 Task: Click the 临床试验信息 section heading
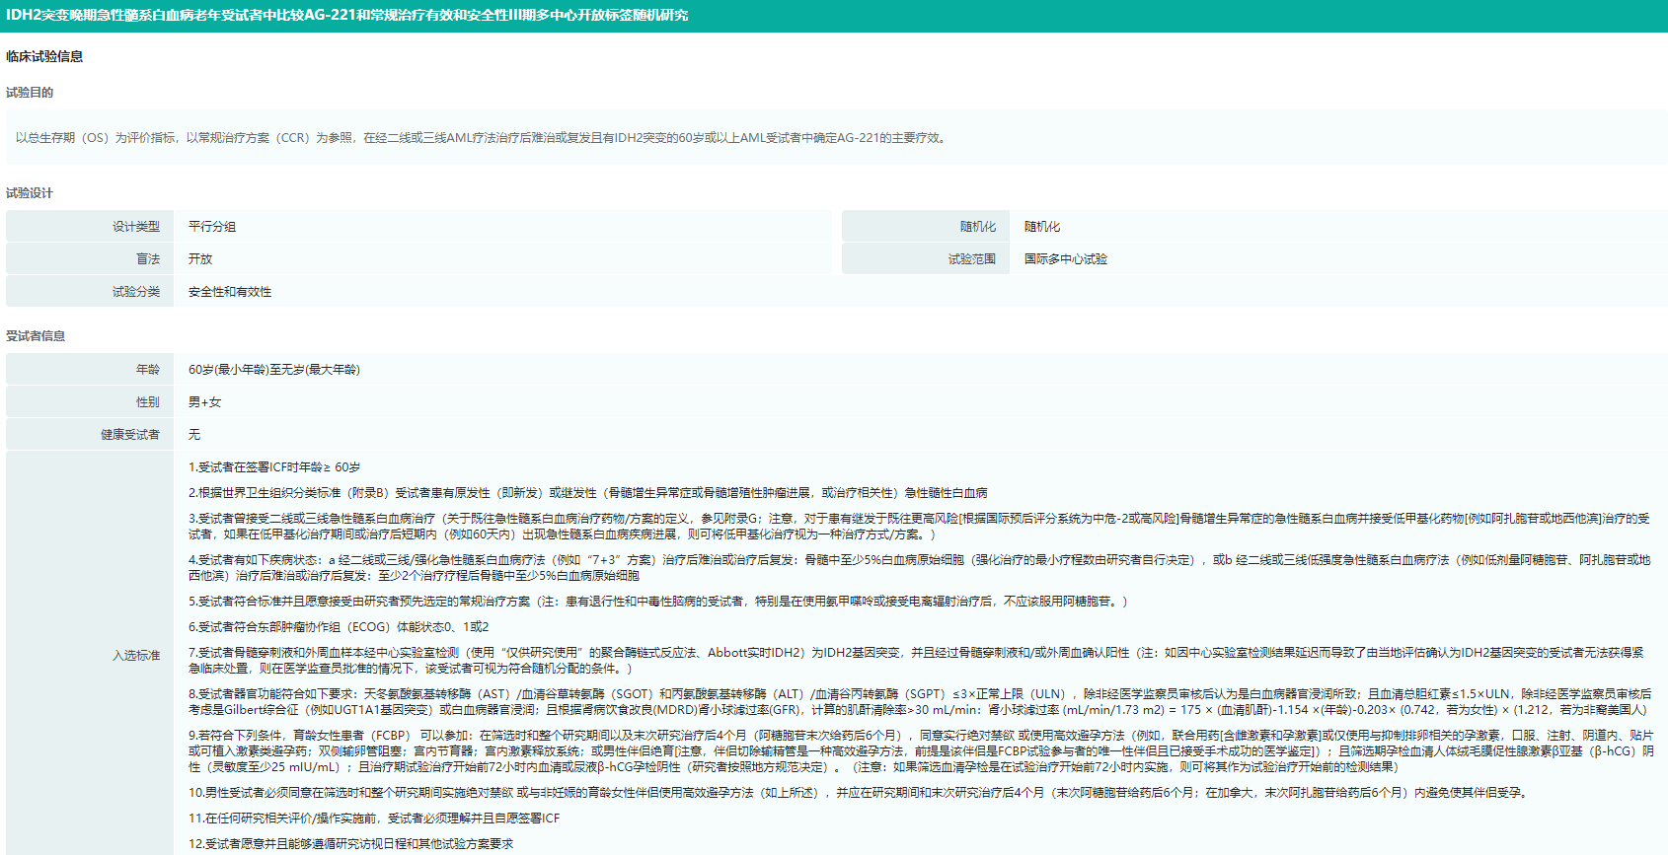point(44,57)
